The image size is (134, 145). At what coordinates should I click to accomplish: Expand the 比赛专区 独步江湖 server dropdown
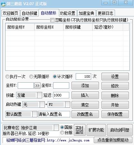[x=31, y=128]
